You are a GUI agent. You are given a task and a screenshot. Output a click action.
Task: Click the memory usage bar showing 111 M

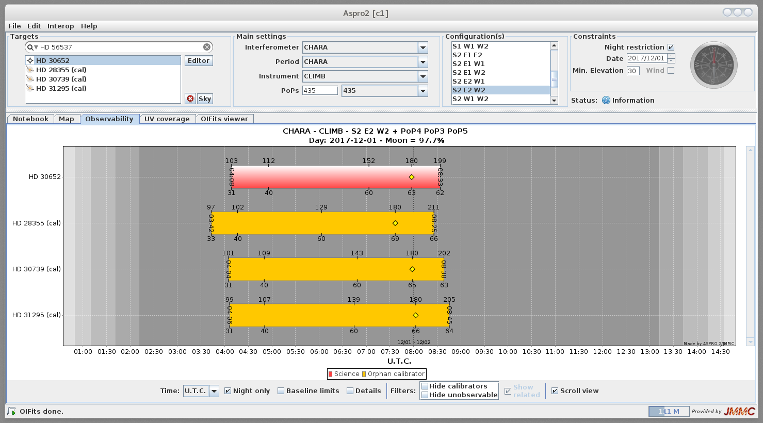[669, 411]
